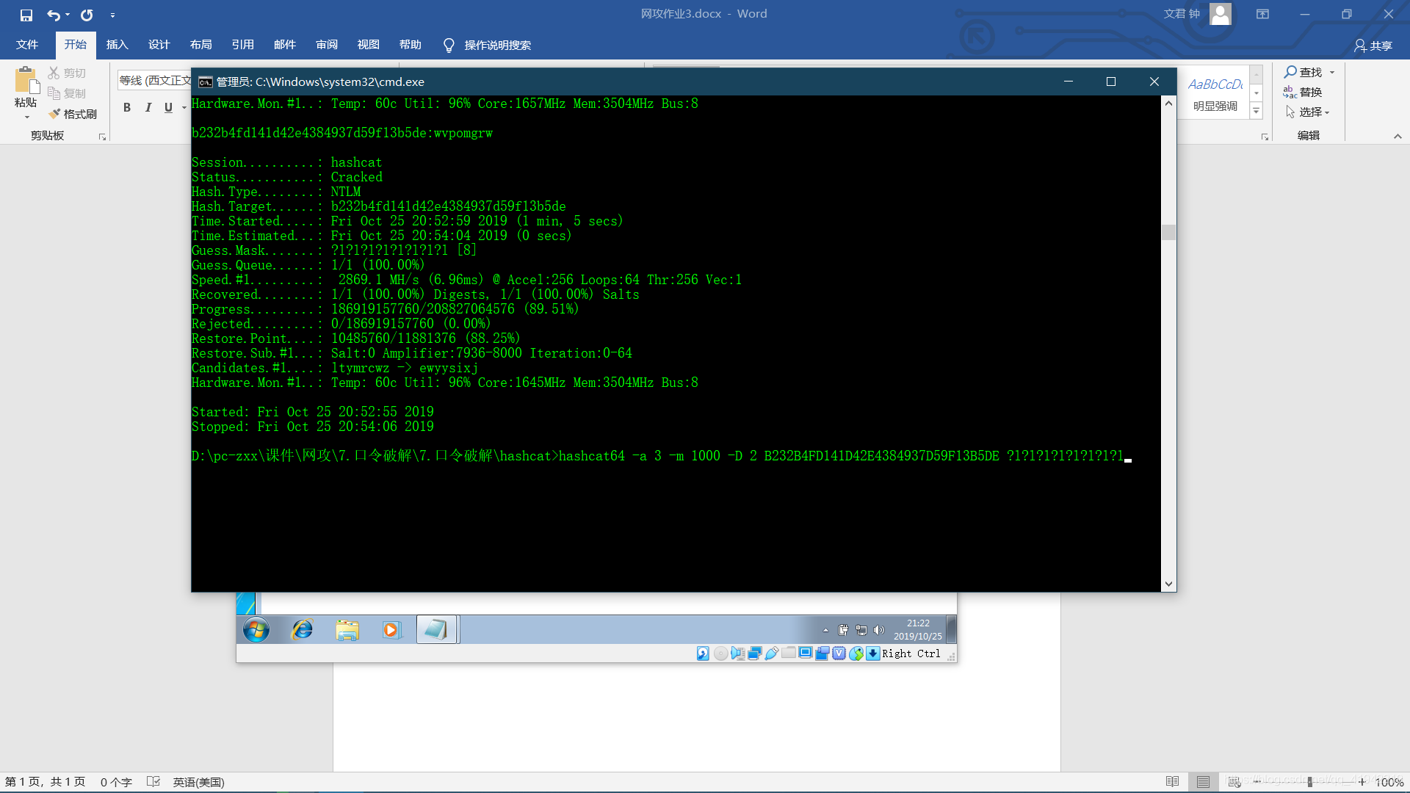Screen dimensions: 1410x793
Task: Click the Redo icon in quick access
Action: (x=87, y=15)
